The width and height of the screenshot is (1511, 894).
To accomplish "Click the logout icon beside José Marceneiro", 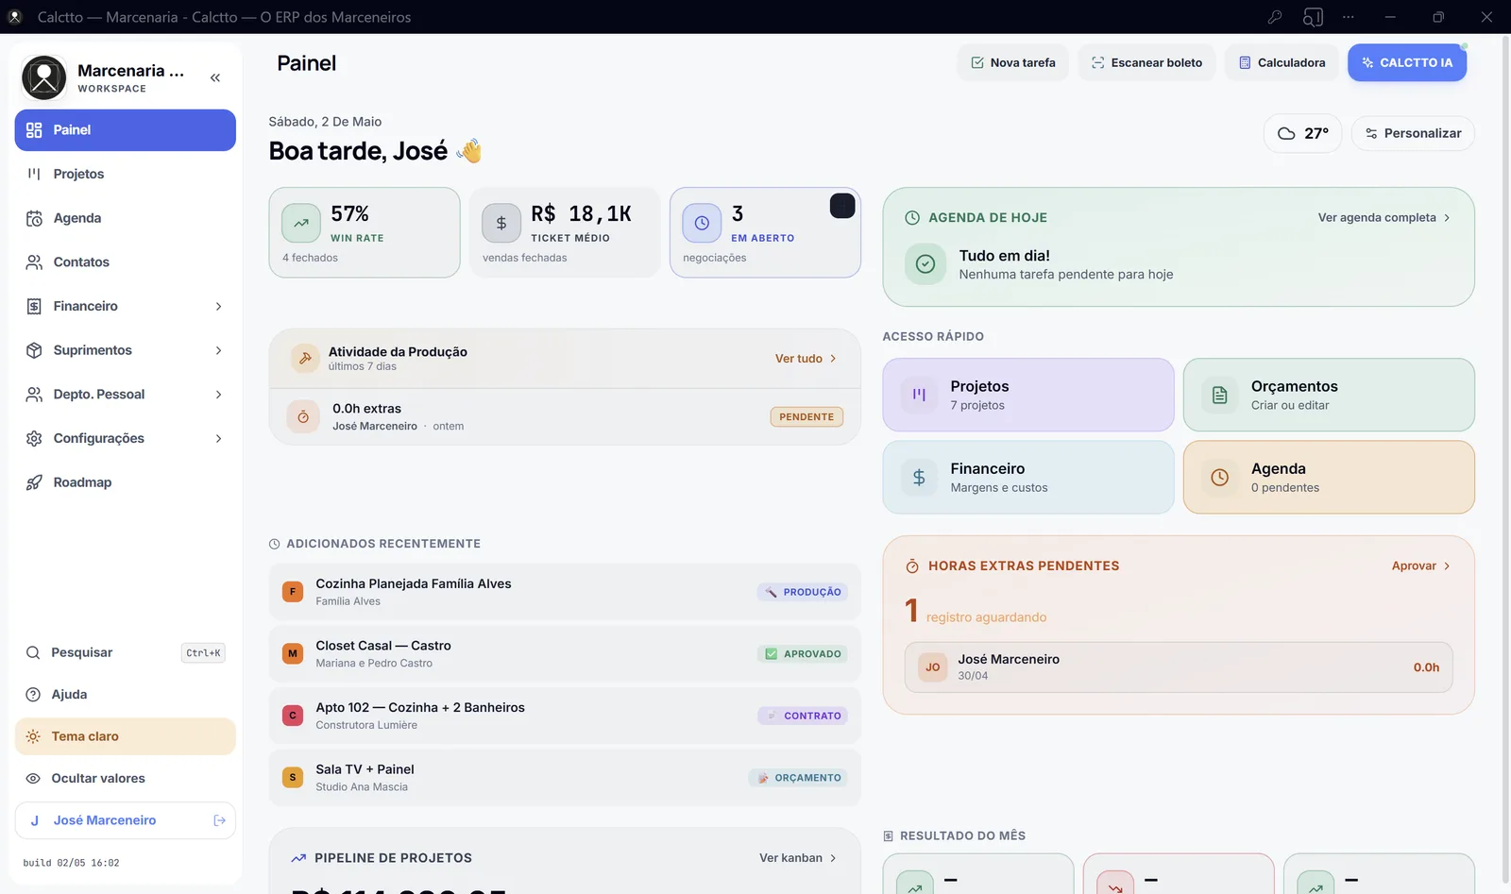I will (x=220, y=820).
